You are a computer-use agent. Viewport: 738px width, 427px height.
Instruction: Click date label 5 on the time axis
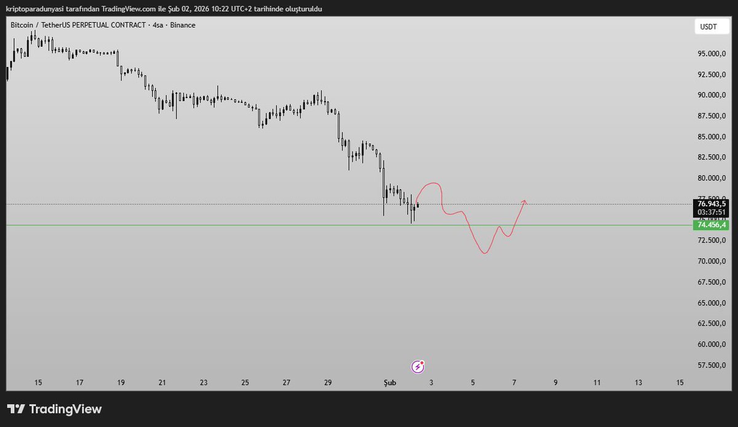(473, 383)
